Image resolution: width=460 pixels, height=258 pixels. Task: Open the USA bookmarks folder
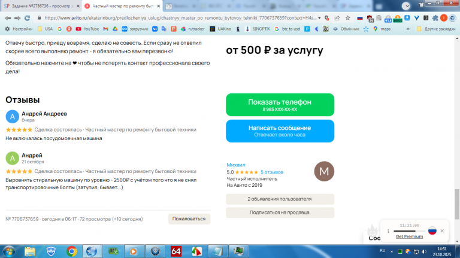click(x=45, y=29)
